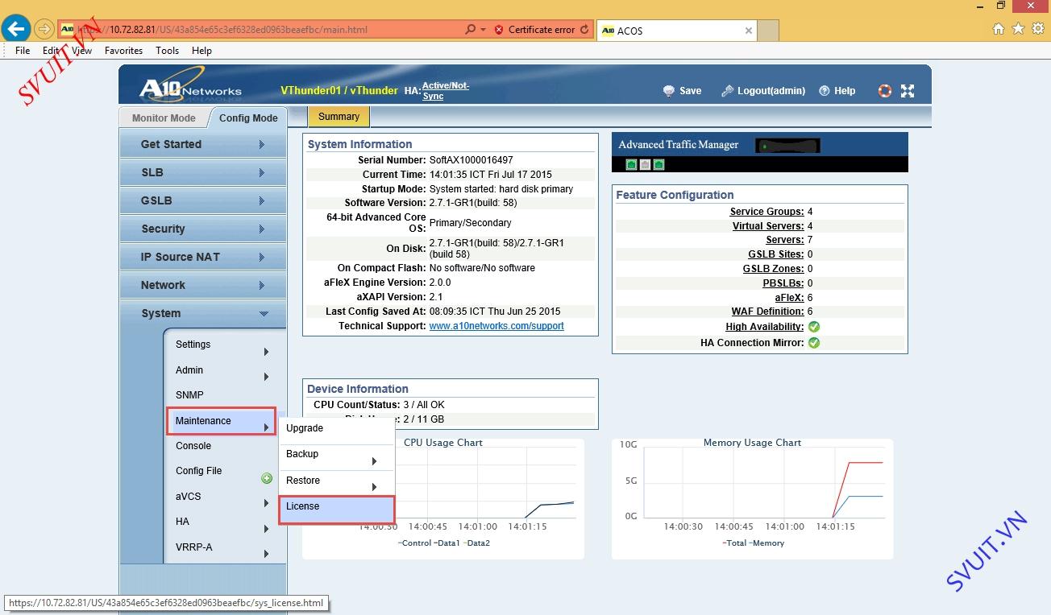1051x615 pixels.
Task: Click the first green port icon under Advanced Traffic Manager
Action: click(632, 164)
